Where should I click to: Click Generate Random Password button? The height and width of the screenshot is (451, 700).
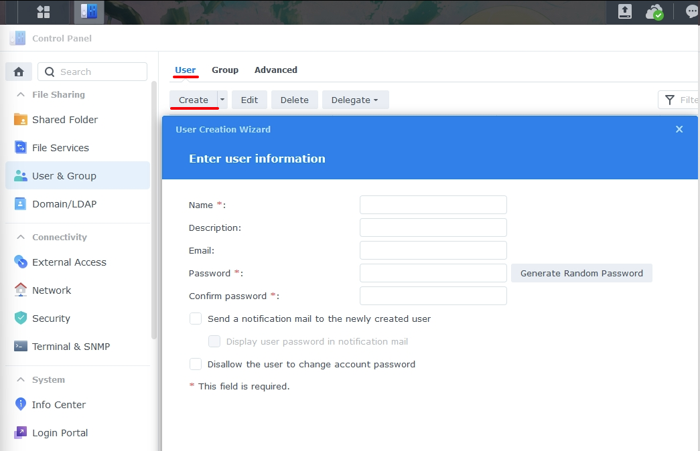(581, 273)
